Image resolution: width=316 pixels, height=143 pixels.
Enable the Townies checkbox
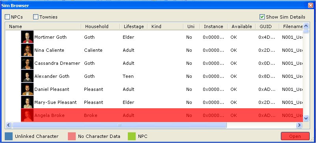pos(36,17)
